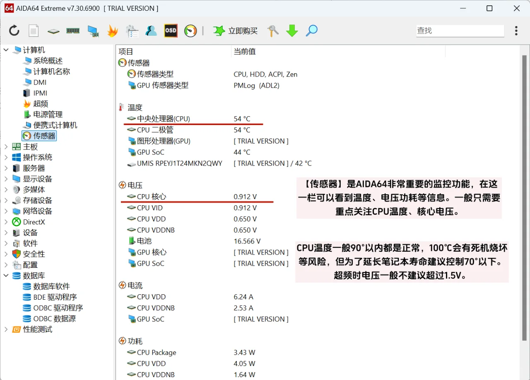This screenshot has width=530, height=380.
Task: Click the user profile toolbar icon
Action: (151, 31)
